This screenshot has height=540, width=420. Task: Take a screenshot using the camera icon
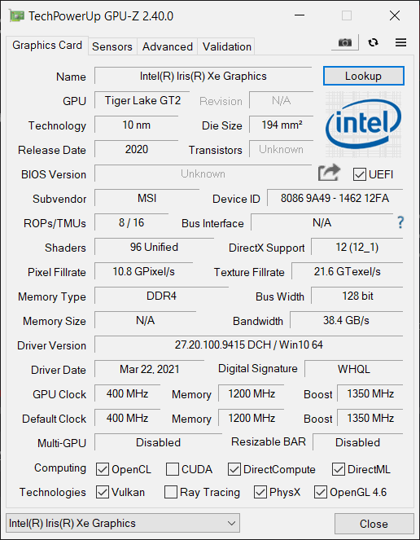[344, 42]
